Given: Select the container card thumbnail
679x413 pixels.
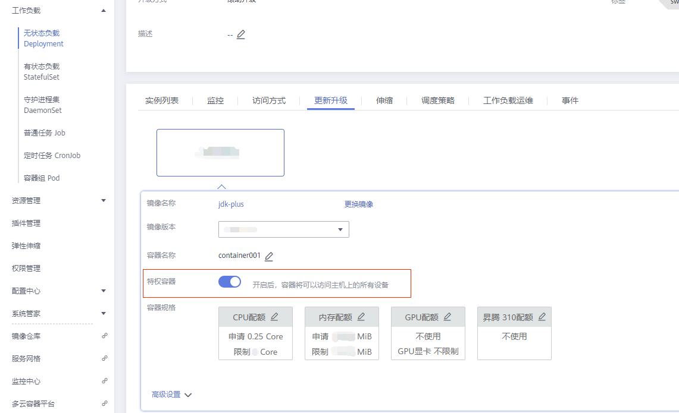Looking at the screenshot, I should tap(220, 153).
